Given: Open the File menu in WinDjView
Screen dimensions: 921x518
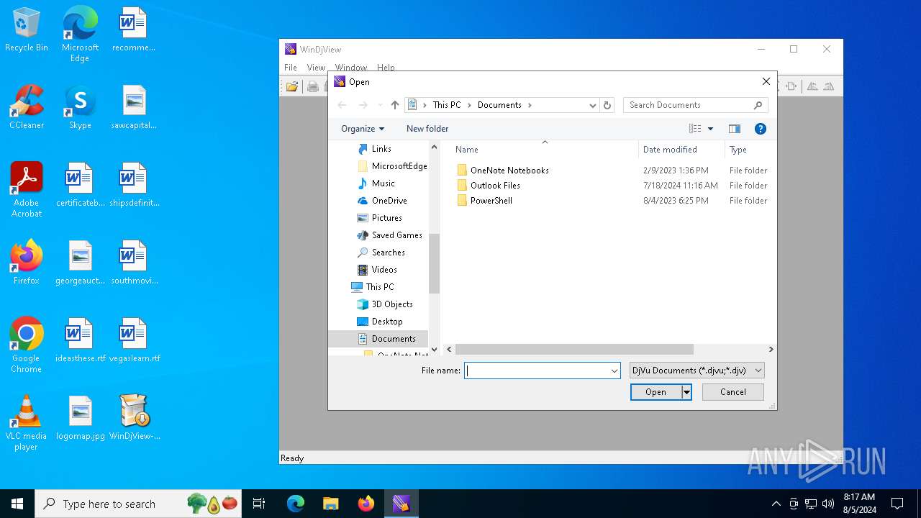Looking at the screenshot, I should [291, 68].
